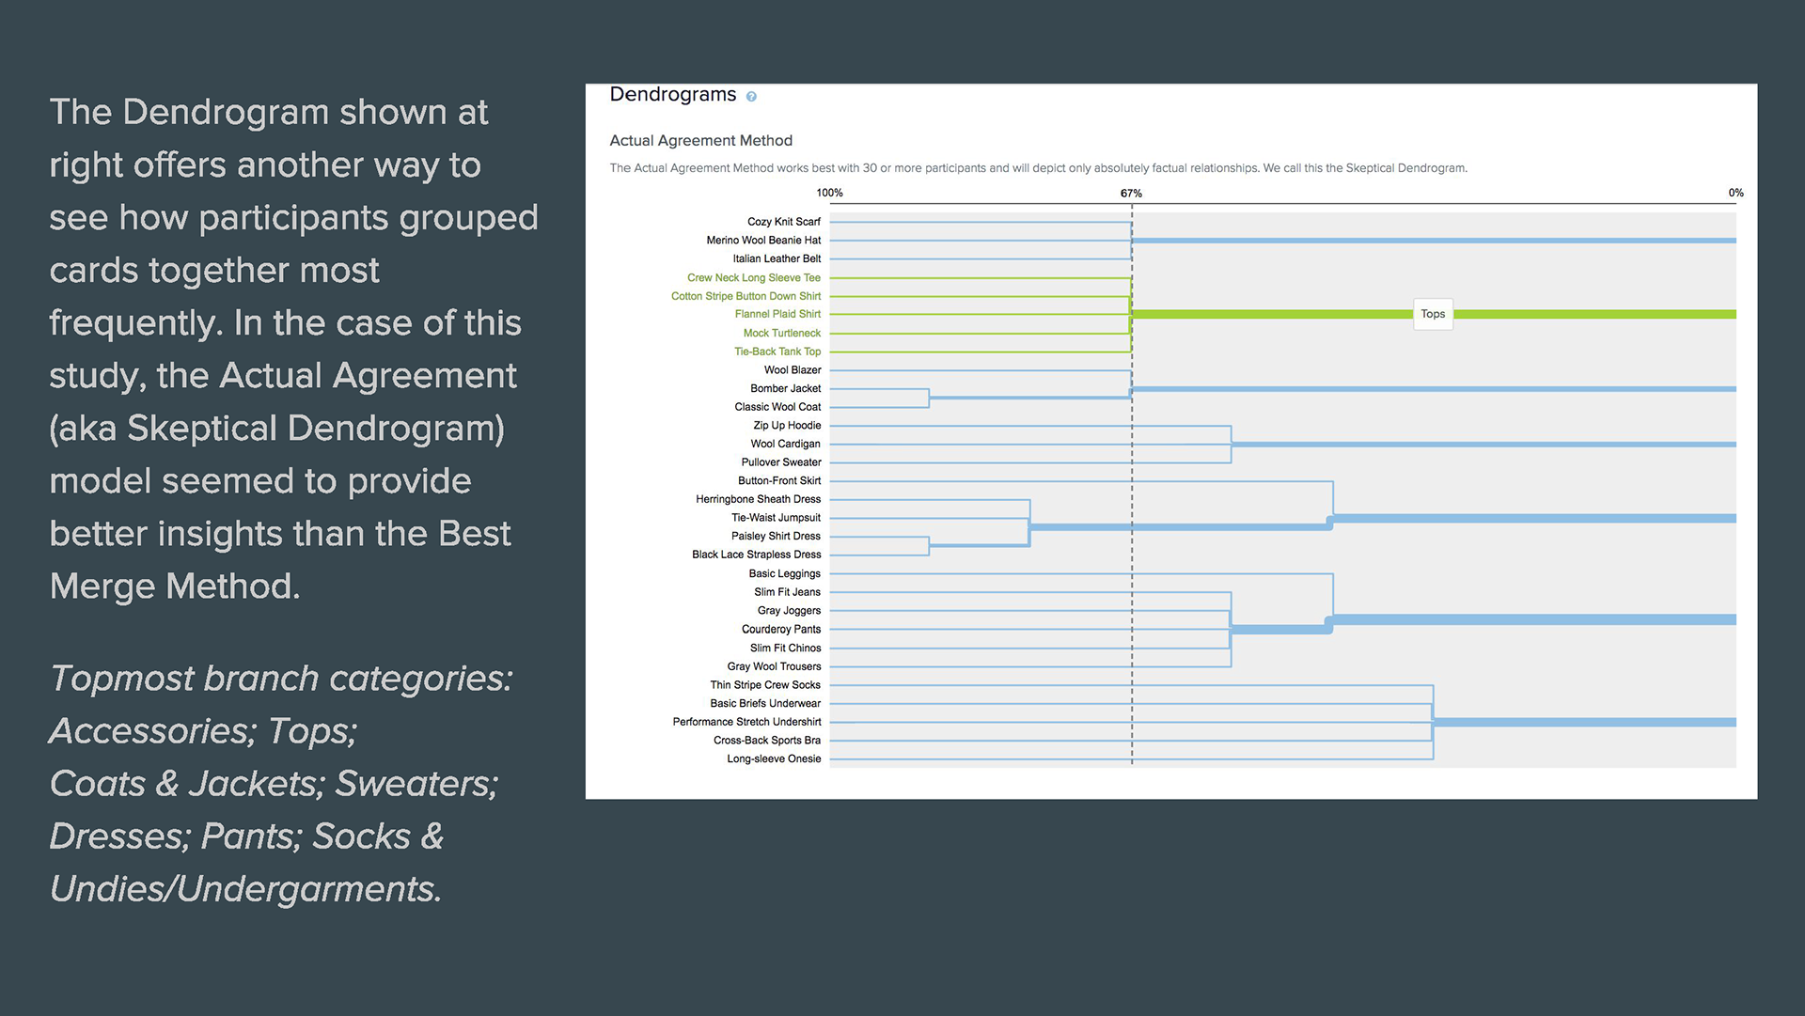Select the Thin Stripe Crew Socks label
Screen dimensions: 1805x1016
(x=765, y=684)
